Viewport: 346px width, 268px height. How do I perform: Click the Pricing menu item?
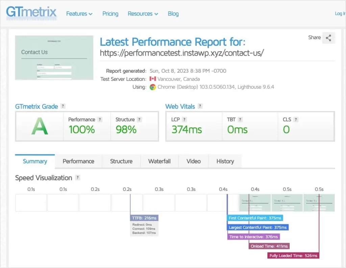click(110, 14)
